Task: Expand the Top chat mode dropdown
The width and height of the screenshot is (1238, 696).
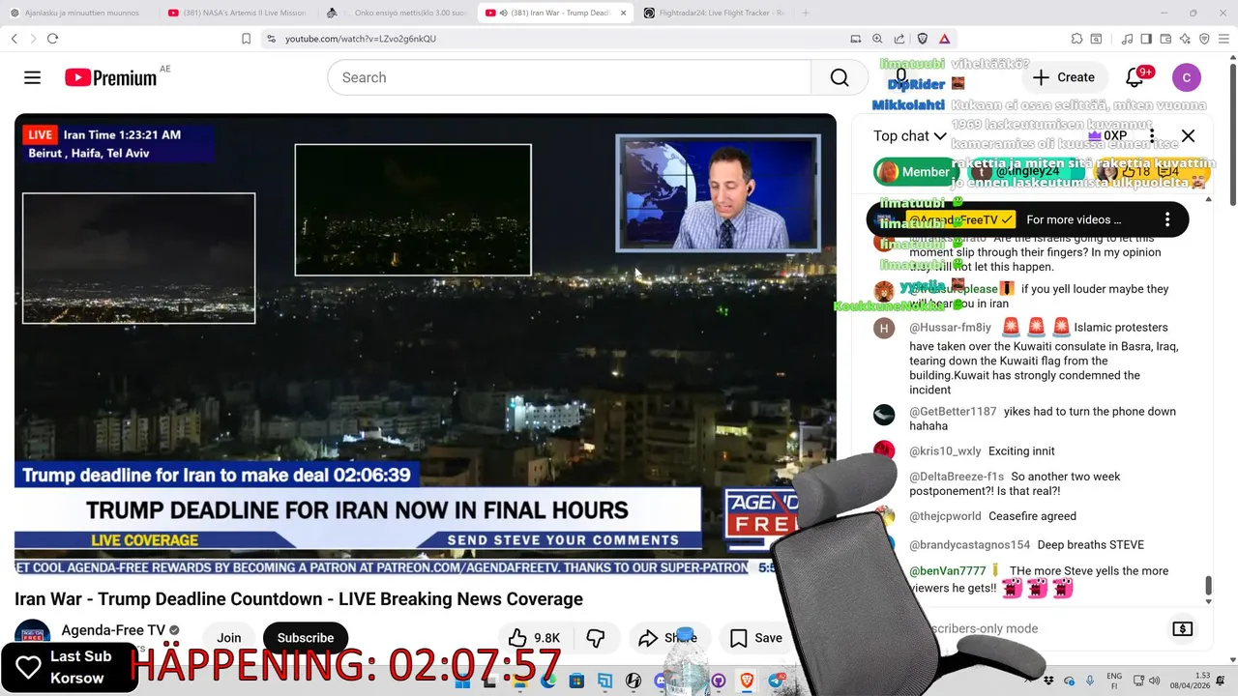Action: coord(910,136)
